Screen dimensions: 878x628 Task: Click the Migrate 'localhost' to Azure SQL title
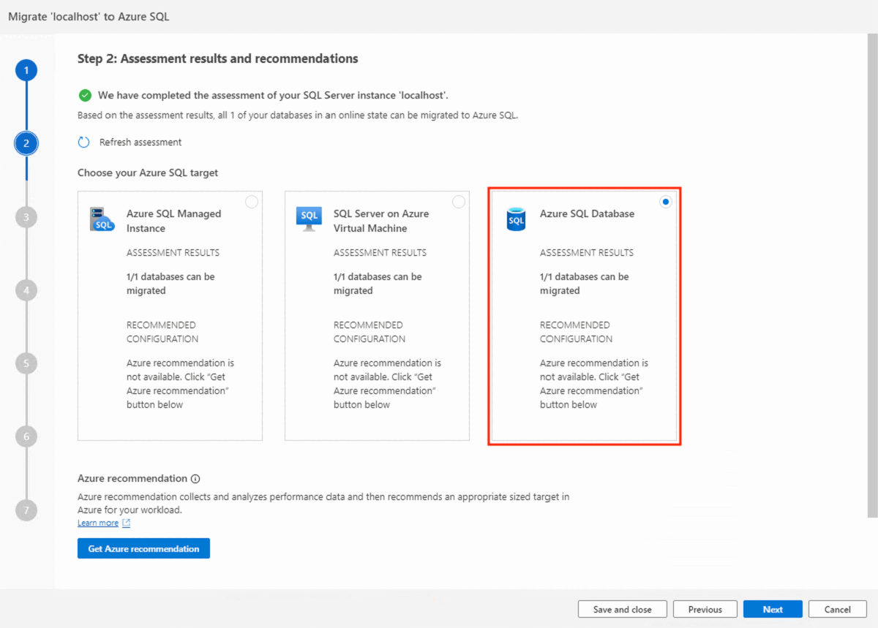(x=89, y=16)
